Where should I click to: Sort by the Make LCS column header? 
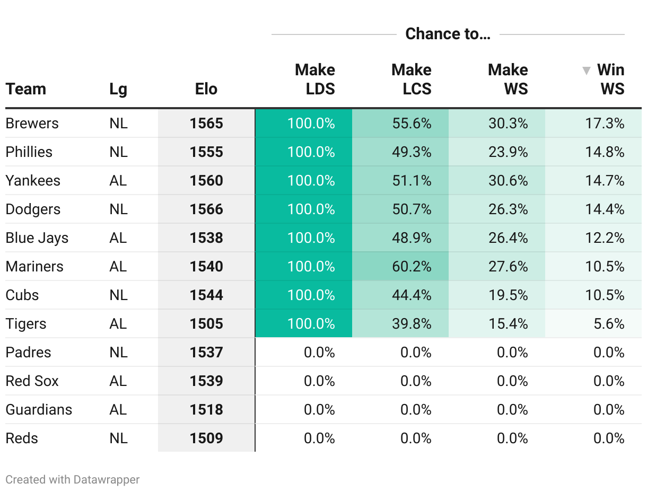(412, 79)
